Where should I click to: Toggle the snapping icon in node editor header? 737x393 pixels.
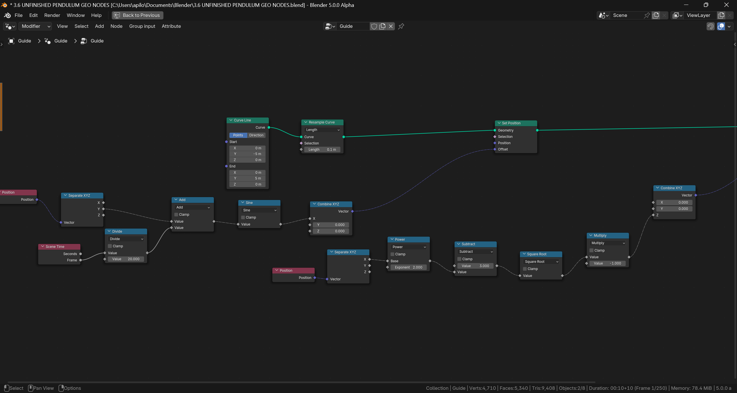click(x=711, y=26)
